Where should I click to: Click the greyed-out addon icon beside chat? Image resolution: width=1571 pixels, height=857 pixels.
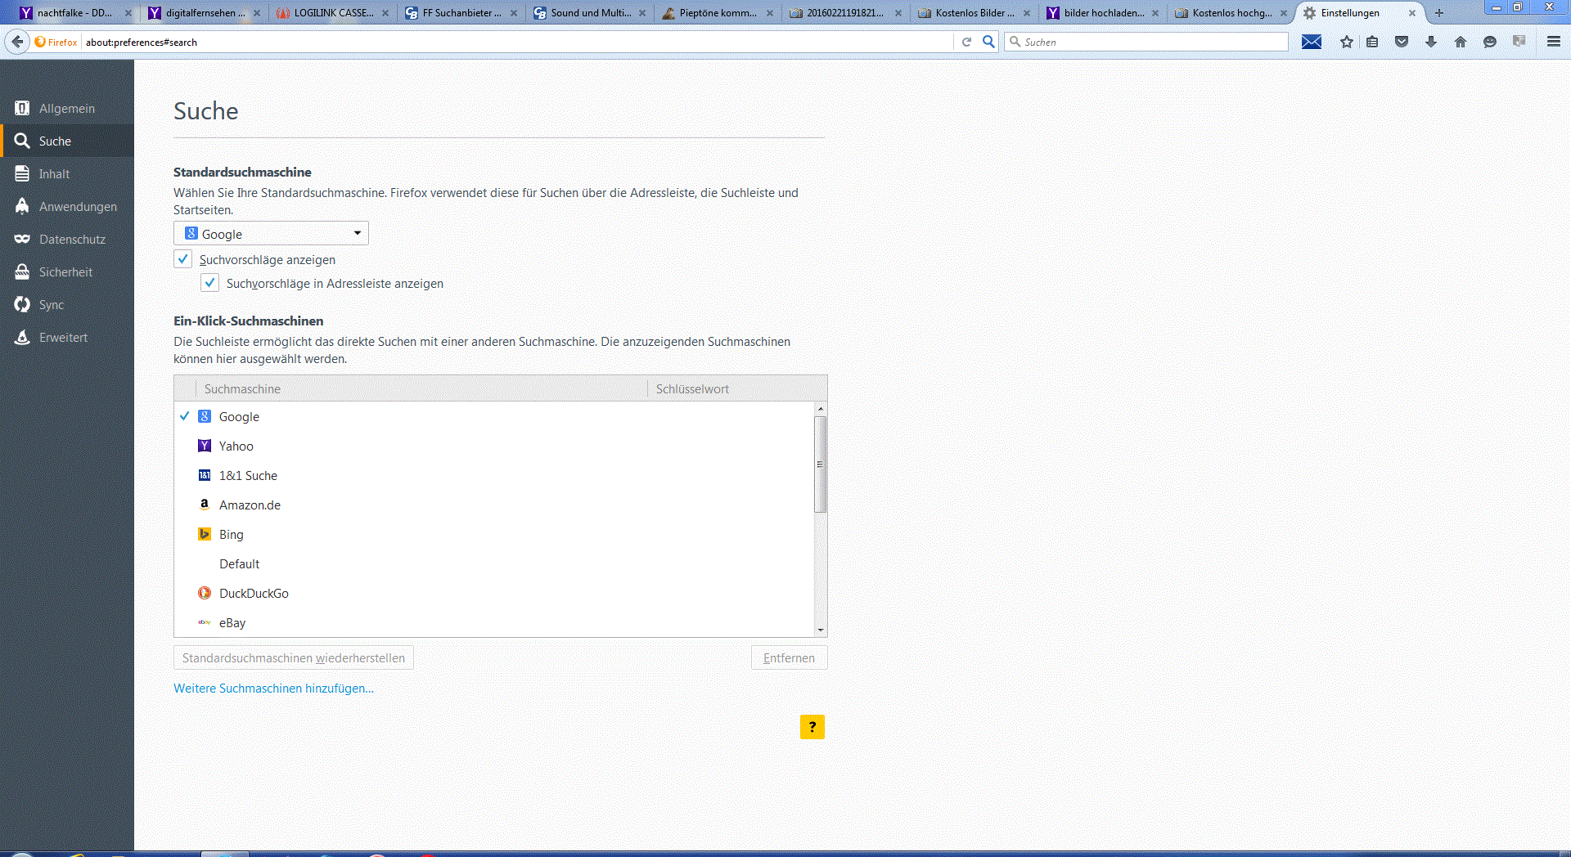(x=1519, y=42)
